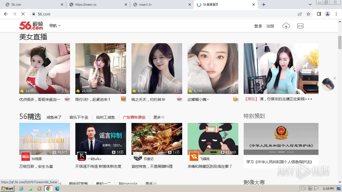This screenshot has width=342, height=192.
Task: Select the 咸鱼来了 category tab
Action: tap(54, 117)
